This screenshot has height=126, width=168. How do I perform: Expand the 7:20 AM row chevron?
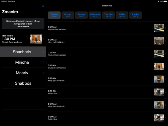(x=166, y=54)
